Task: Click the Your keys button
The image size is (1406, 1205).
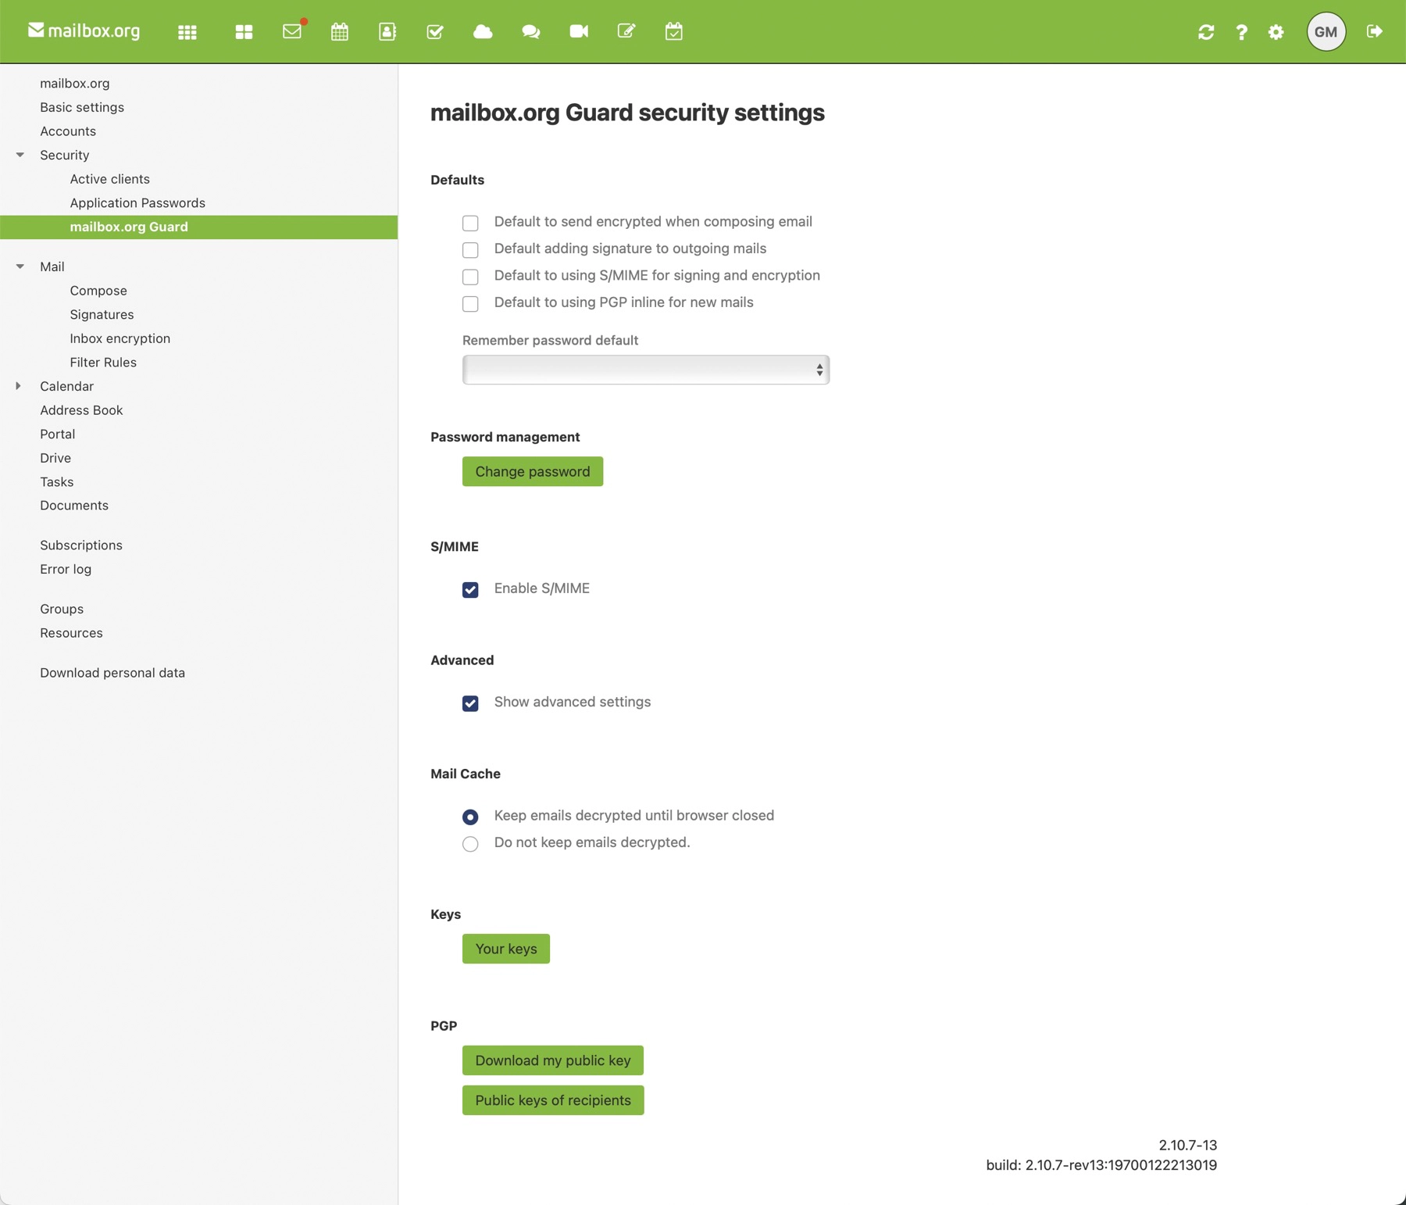Action: tap(506, 949)
